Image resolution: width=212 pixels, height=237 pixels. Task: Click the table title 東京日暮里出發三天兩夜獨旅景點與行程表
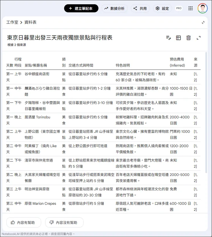(60, 38)
